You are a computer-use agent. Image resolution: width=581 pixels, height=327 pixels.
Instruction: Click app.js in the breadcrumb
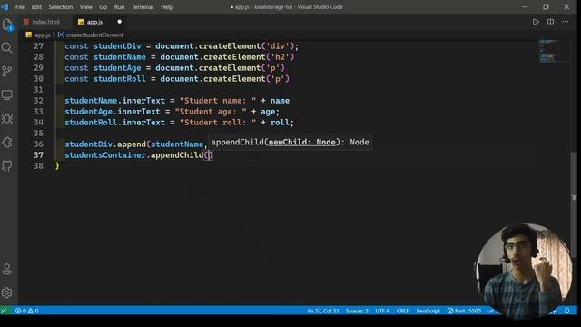pos(43,35)
